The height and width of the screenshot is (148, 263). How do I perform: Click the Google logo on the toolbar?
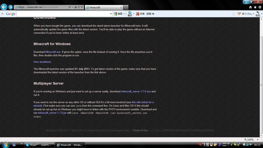coord(11,14)
